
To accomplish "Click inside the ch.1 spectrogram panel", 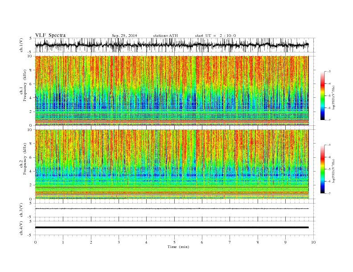I will click(172, 90).
